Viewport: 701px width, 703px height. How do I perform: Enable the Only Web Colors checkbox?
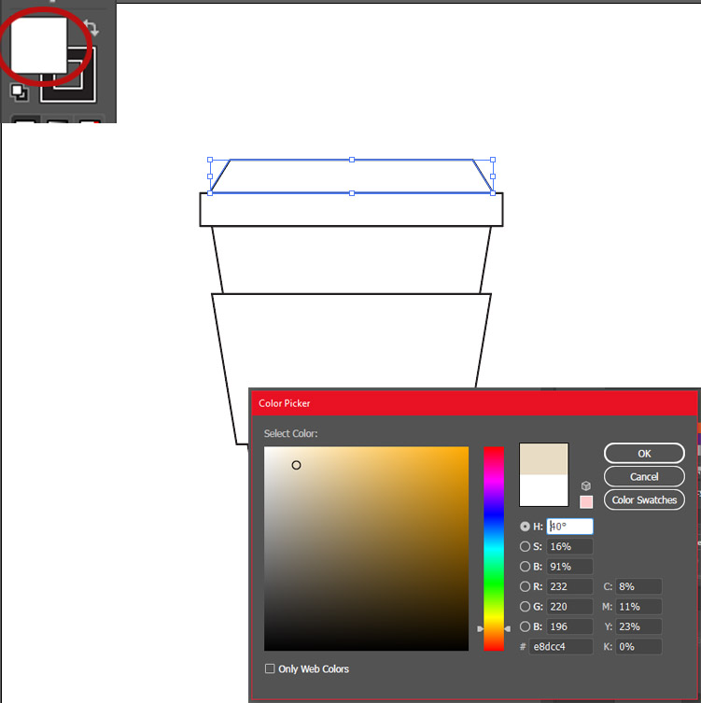270,668
